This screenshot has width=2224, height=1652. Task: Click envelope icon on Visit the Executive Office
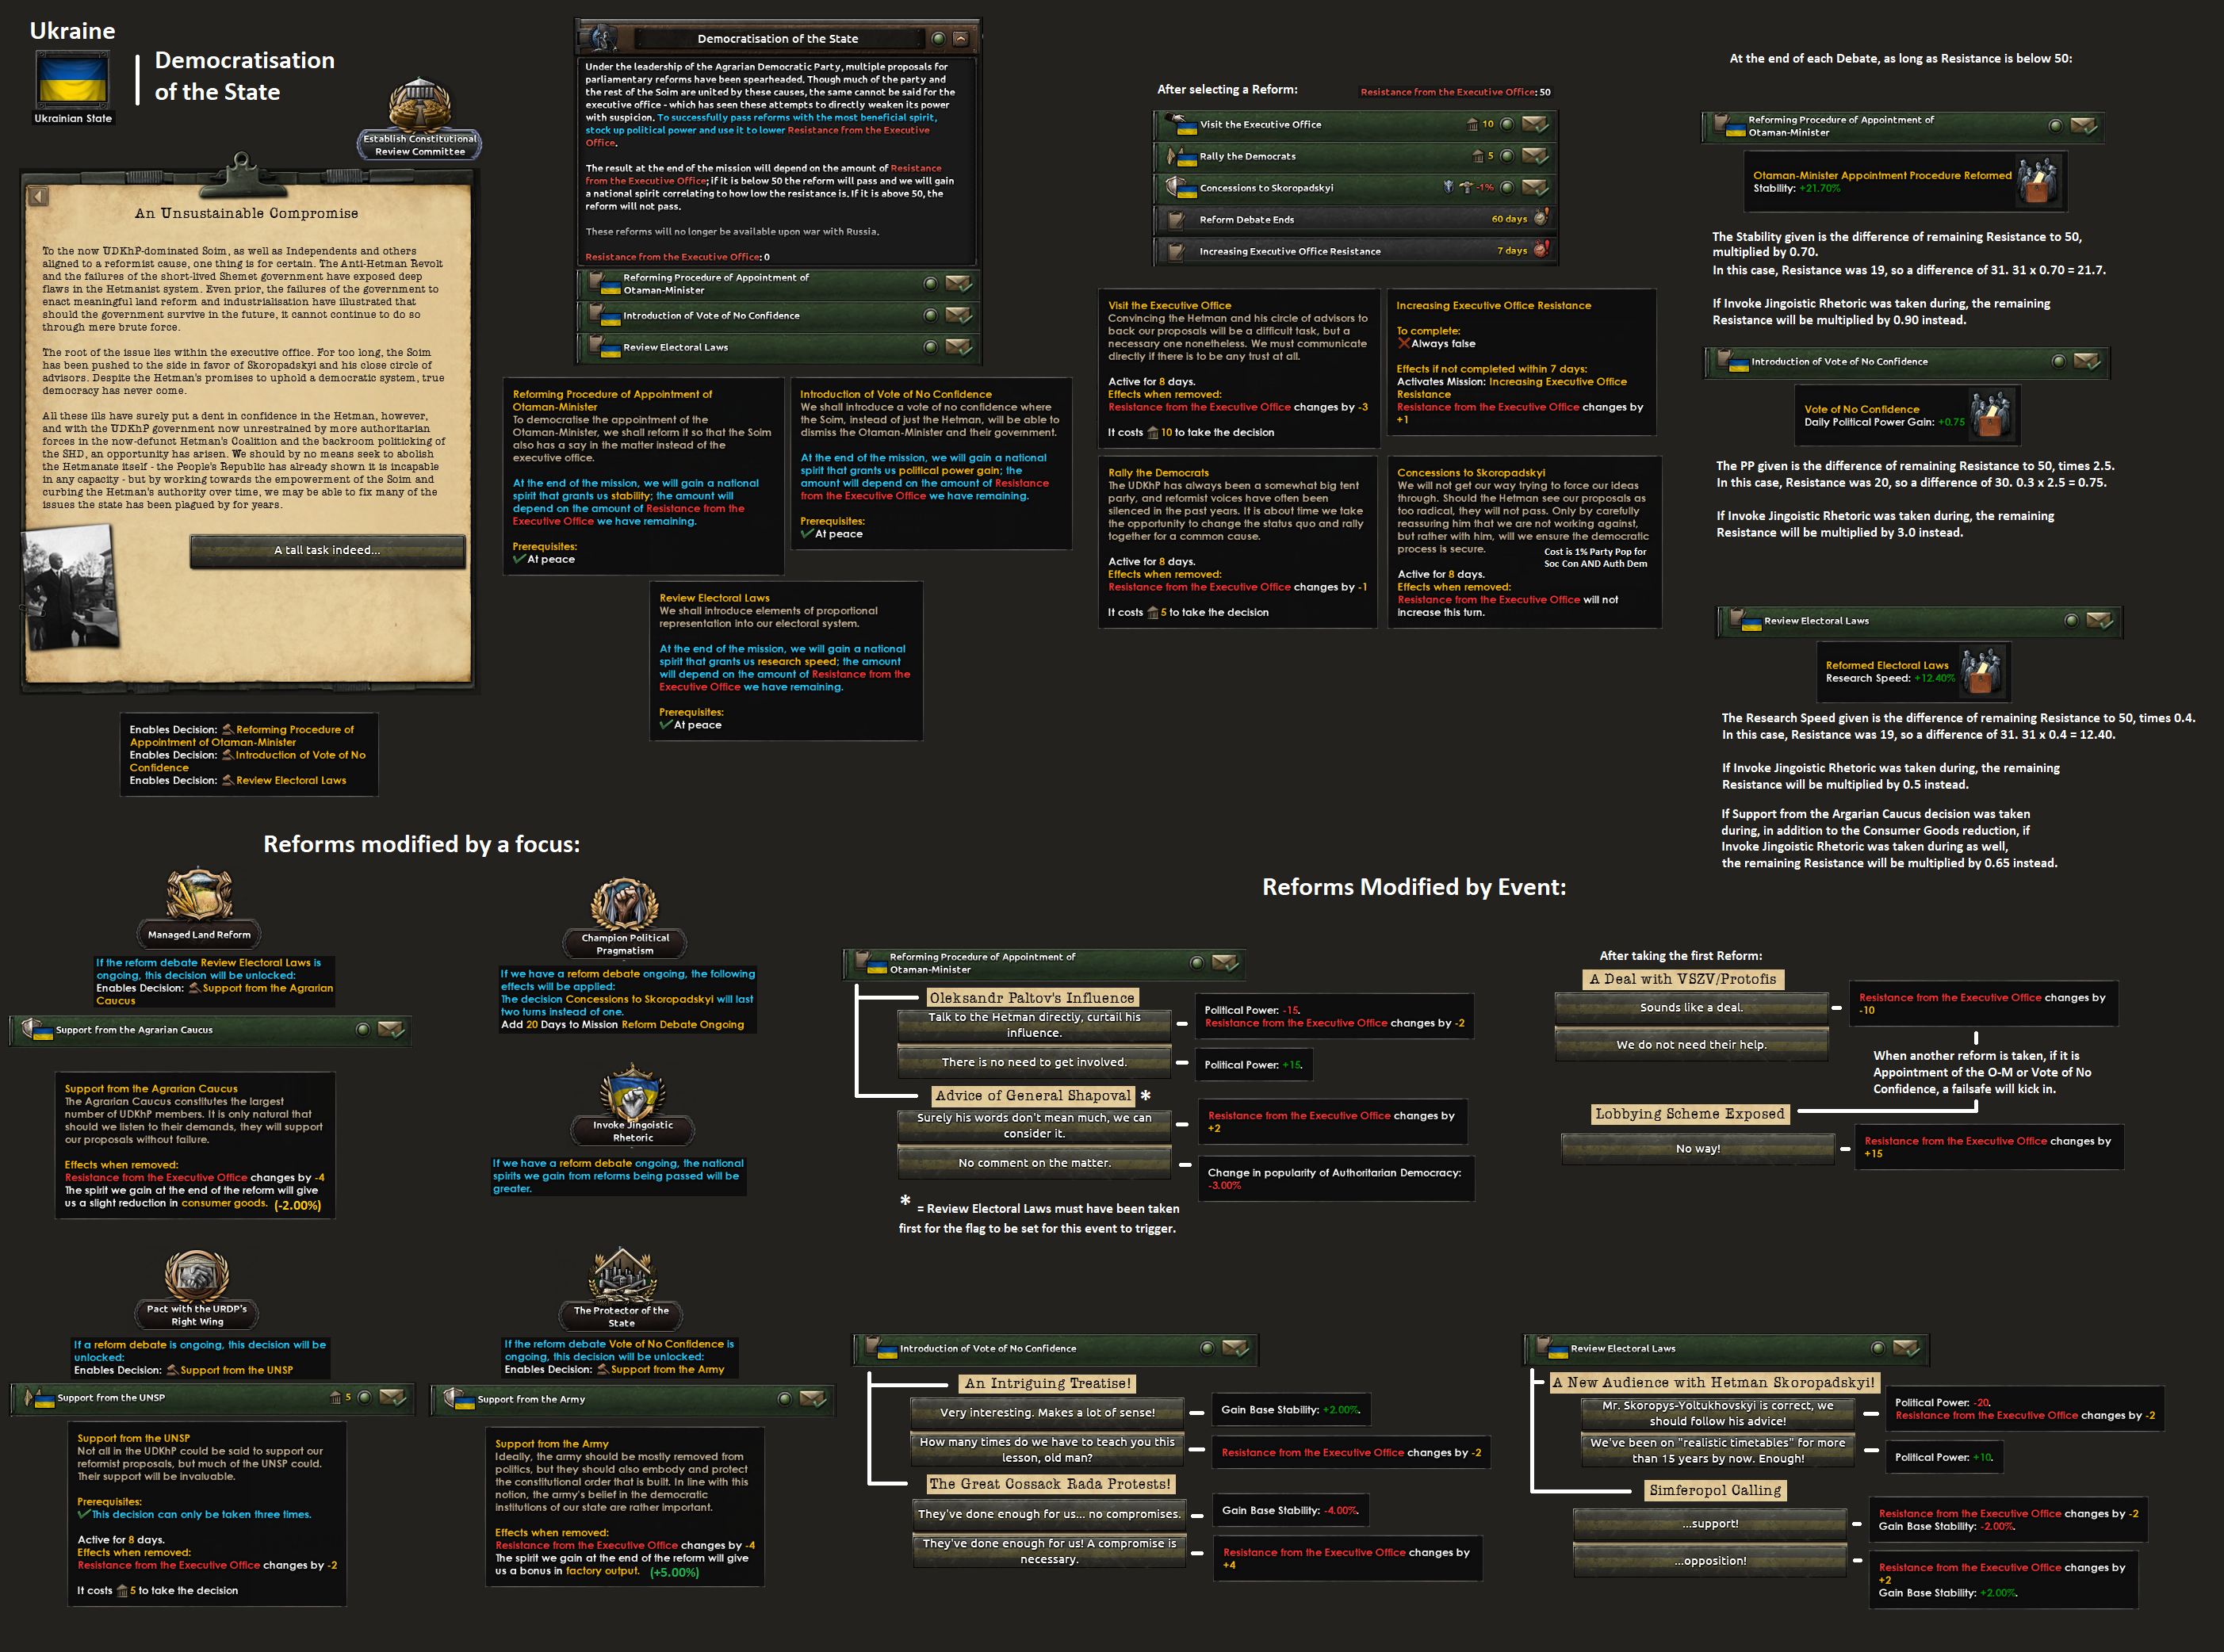pyautogui.click(x=1535, y=125)
